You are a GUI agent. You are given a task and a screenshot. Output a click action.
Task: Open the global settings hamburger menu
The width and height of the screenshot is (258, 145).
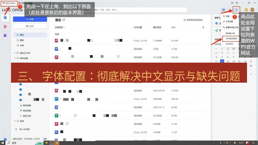coord(236,10)
